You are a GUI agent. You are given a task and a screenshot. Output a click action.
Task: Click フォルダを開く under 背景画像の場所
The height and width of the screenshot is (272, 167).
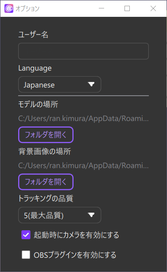coord(46,182)
